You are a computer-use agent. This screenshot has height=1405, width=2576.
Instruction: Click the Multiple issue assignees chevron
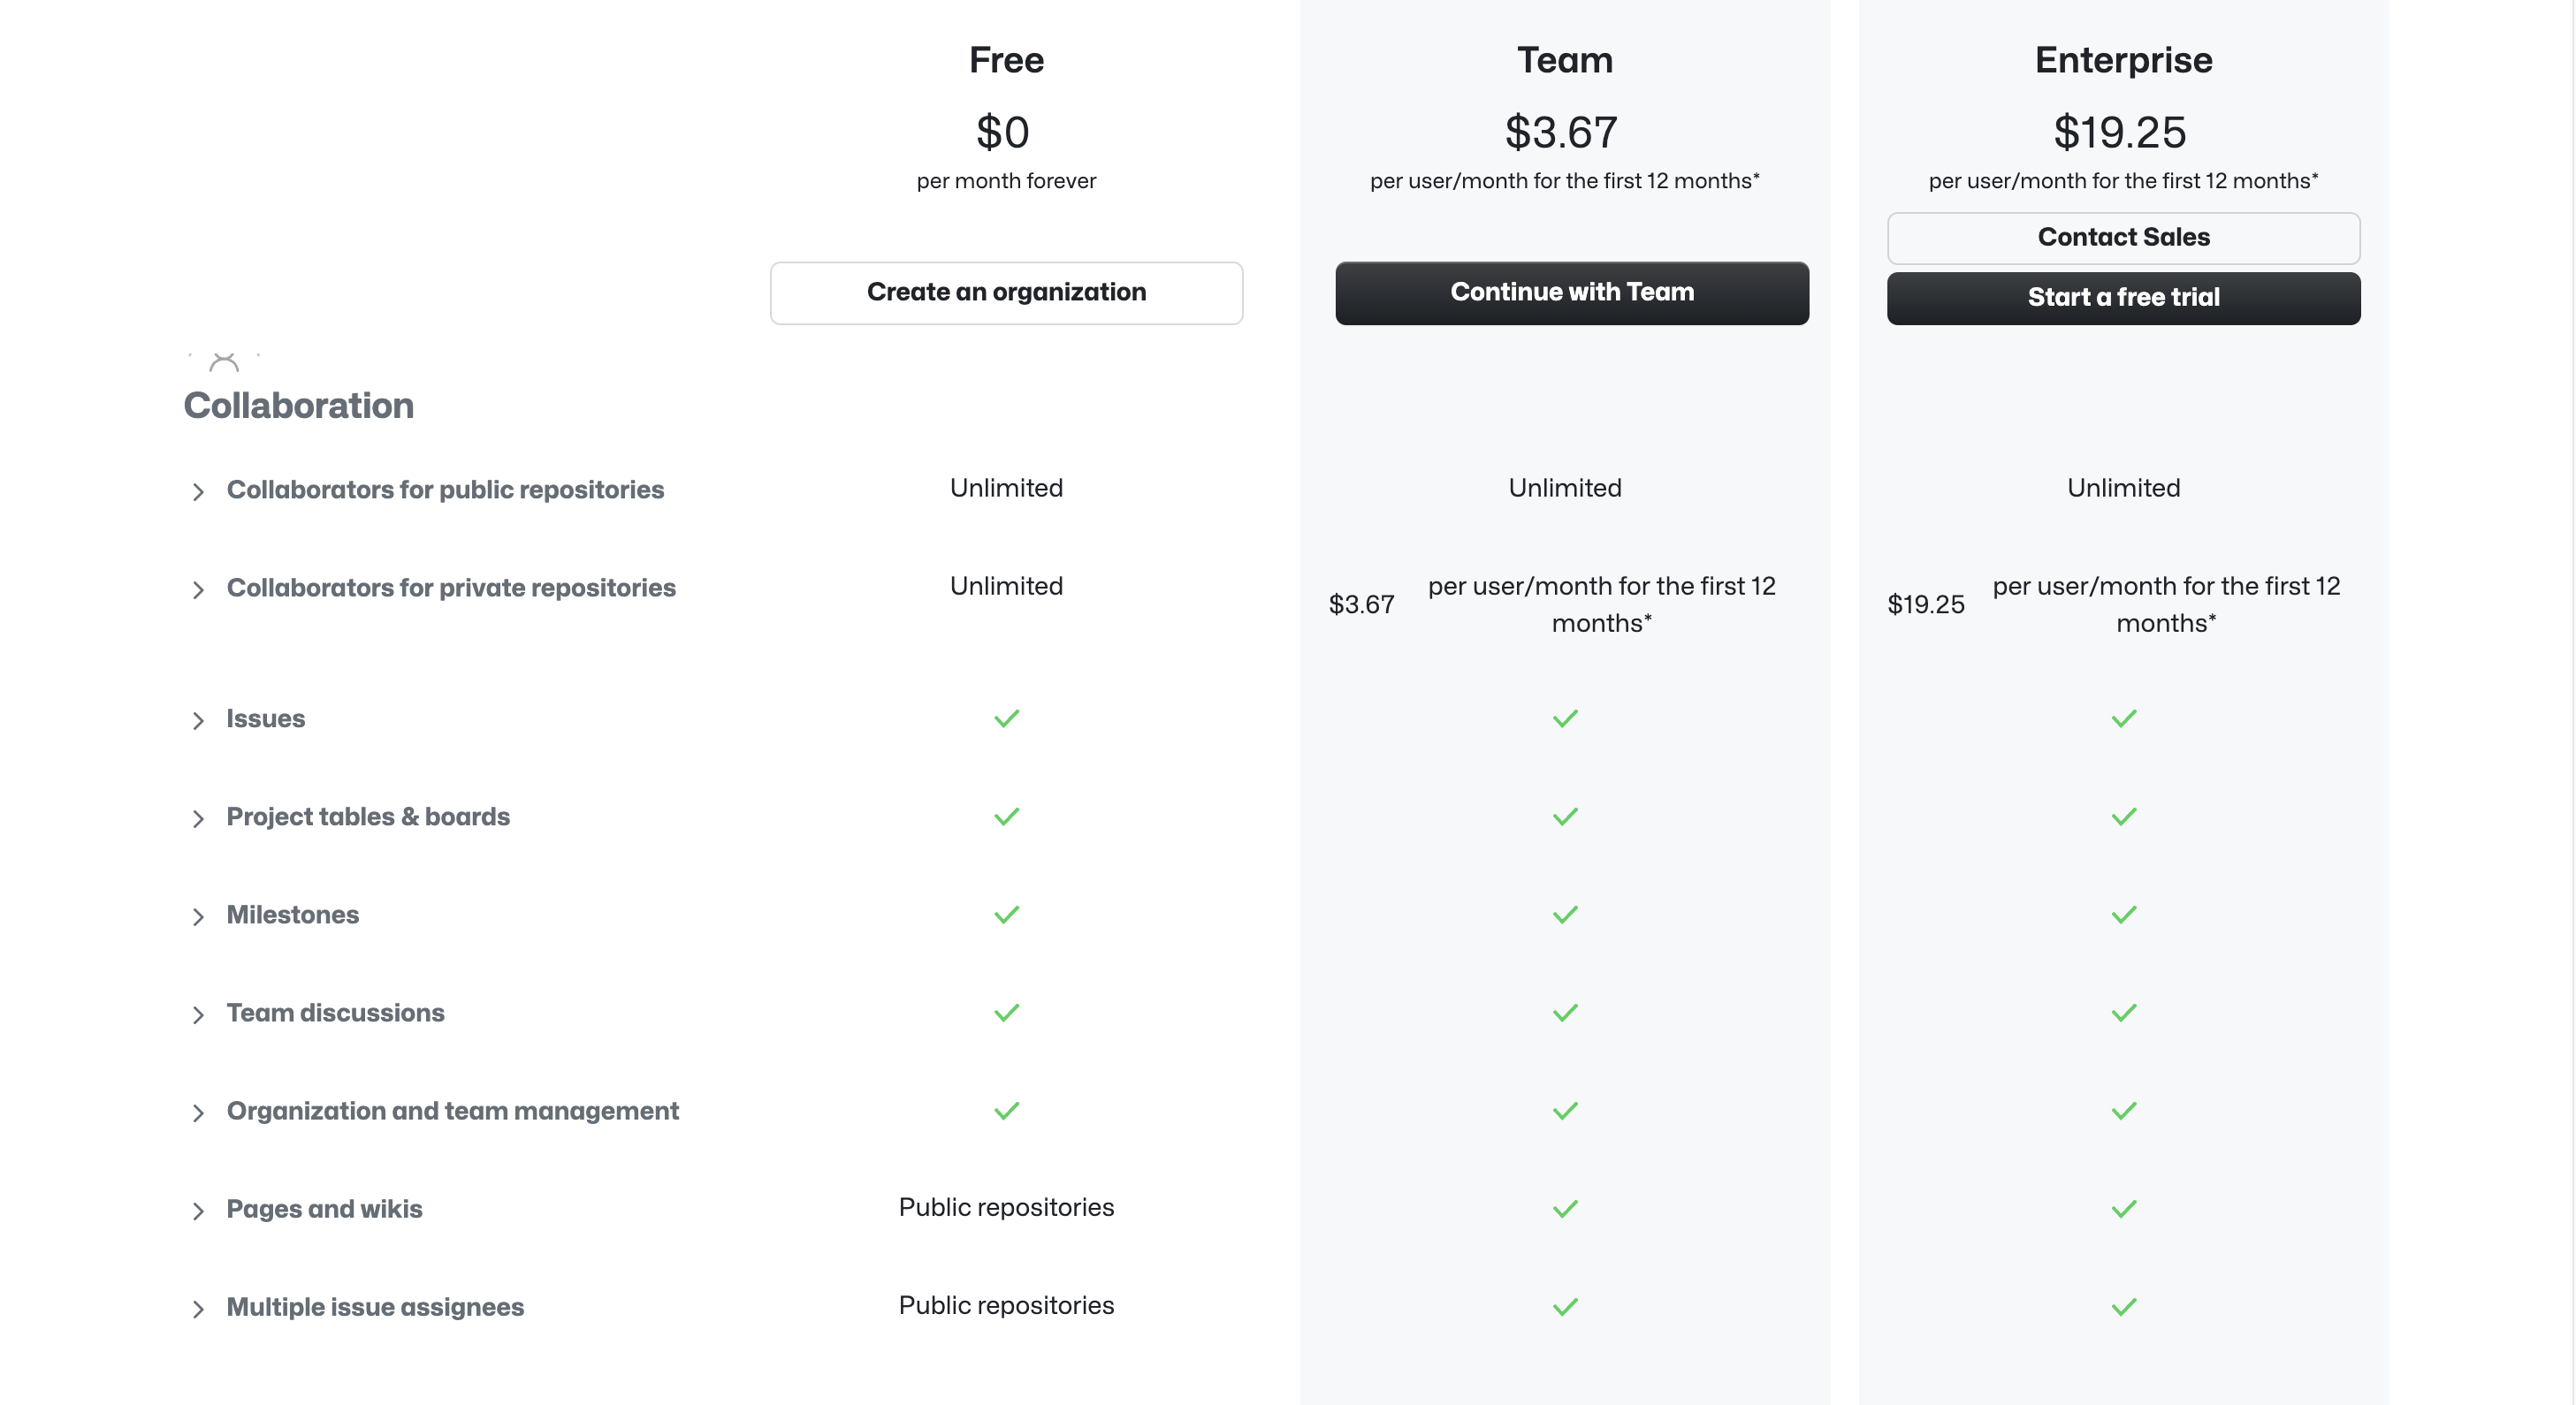click(x=195, y=1306)
